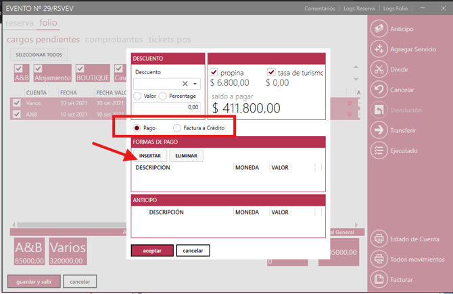Clear the Descuento combo box selection
Screen dimensions: 453x294
pyautogui.click(x=185, y=84)
